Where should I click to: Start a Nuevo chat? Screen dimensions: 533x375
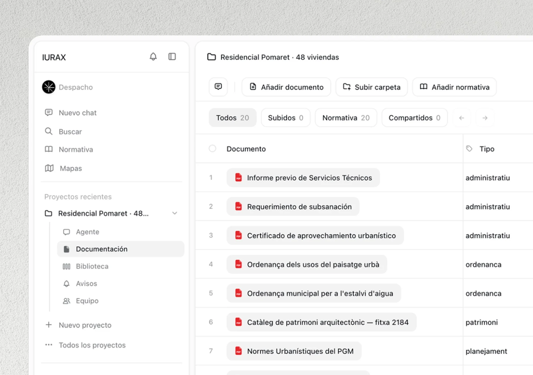coord(70,113)
